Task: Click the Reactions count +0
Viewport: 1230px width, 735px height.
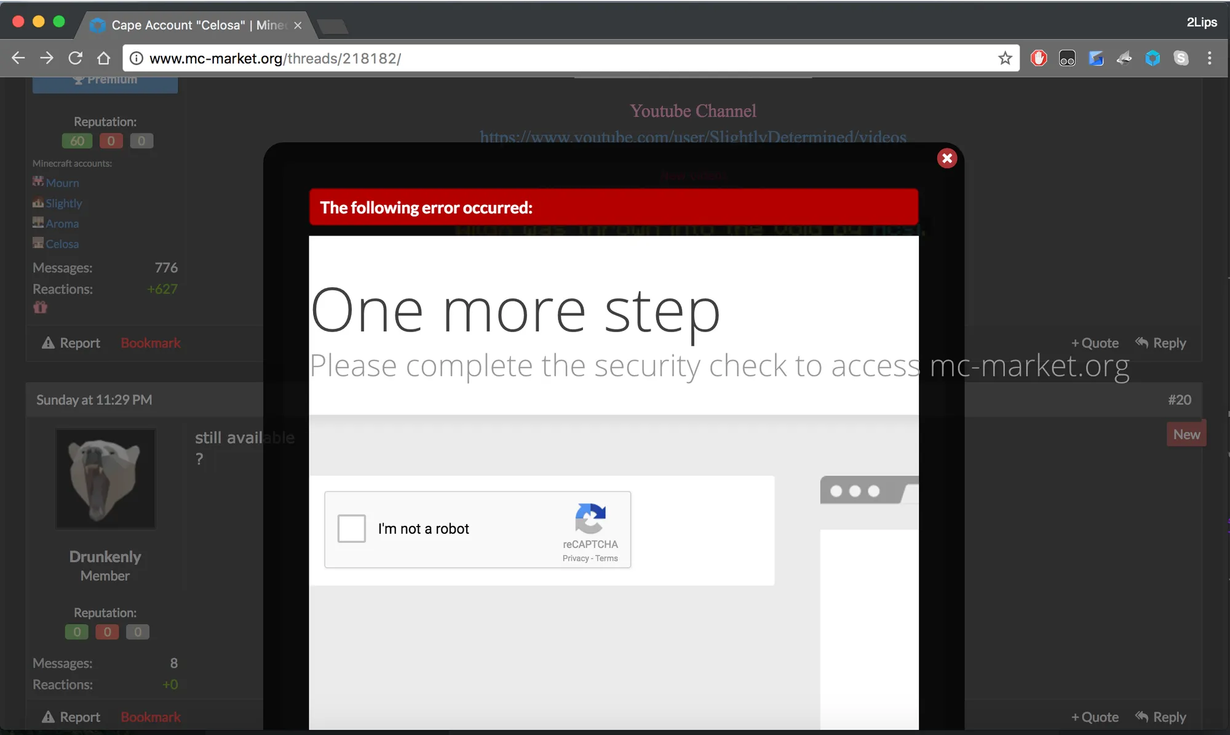Action: click(170, 685)
